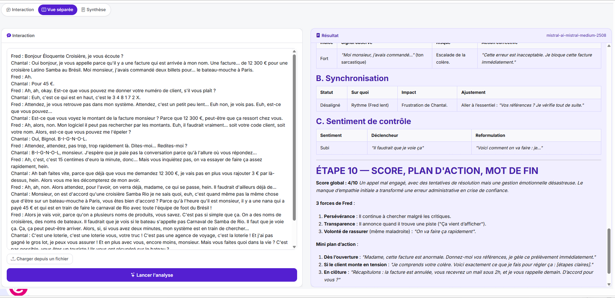Click the Résultat scrollbar down arrow
Viewport: 615px width, 298px height.
pos(609,284)
